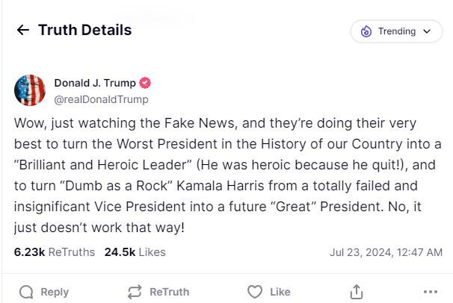
Task: Go back using the left arrow
Action: coord(23,31)
